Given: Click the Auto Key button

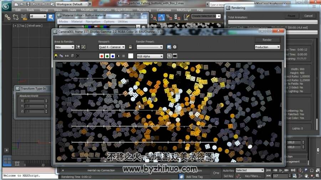Looking at the screenshot, I should [x=228, y=170].
